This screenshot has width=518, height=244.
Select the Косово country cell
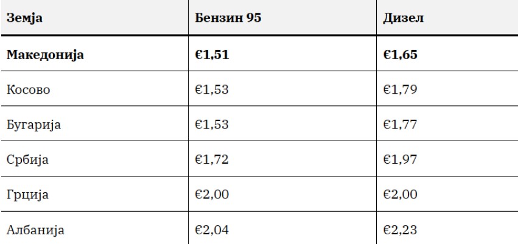click(29, 89)
